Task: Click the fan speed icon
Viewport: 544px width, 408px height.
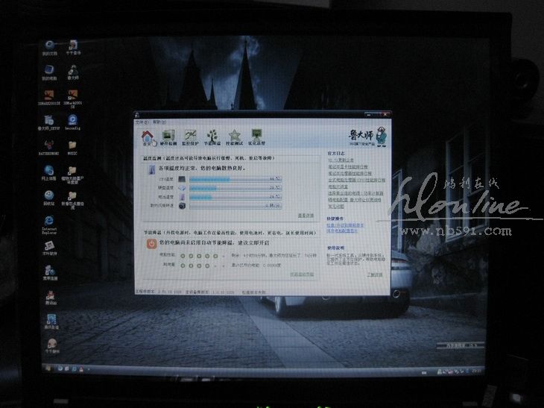Action: click(182, 206)
